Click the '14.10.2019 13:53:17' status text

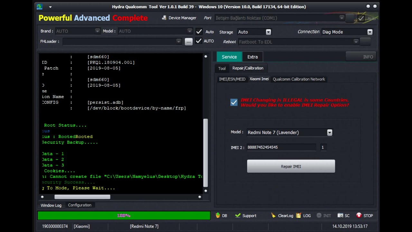[x=350, y=226]
